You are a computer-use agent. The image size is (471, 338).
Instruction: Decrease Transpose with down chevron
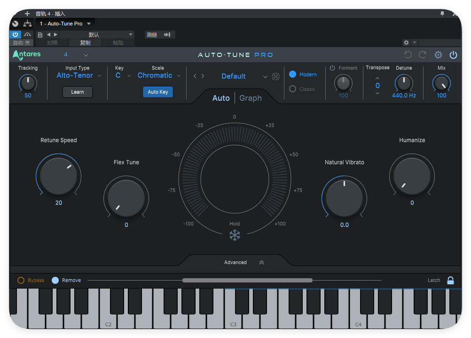pyautogui.click(x=377, y=93)
